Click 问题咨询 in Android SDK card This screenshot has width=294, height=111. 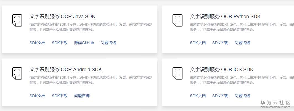(x=82, y=96)
